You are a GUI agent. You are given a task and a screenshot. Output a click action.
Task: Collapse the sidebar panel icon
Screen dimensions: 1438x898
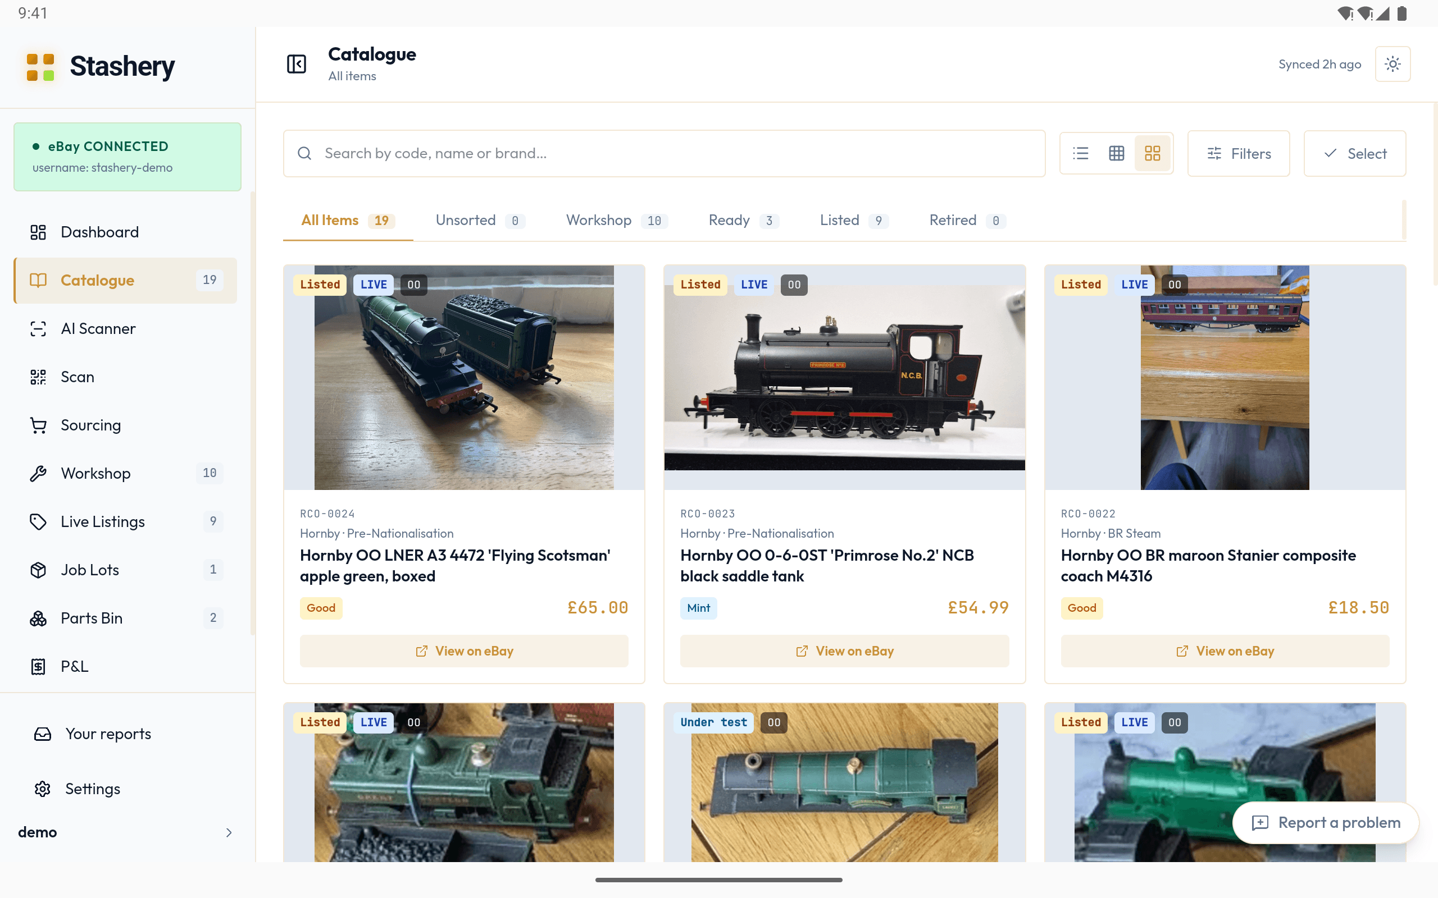[x=297, y=64]
